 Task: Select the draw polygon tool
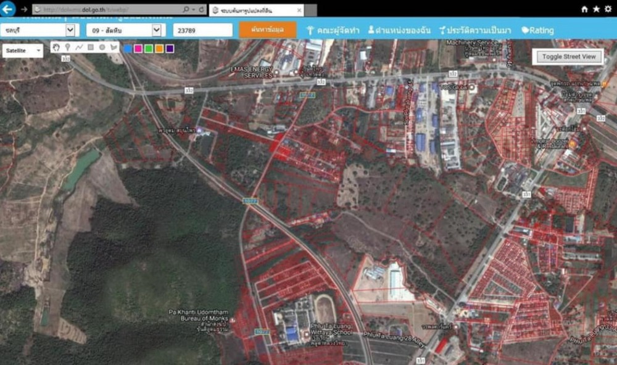tap(114, 47)
